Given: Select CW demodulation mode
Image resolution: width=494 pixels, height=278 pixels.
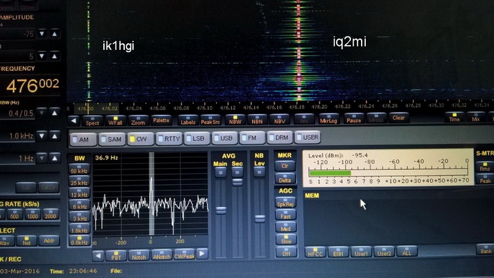Looking at the screenshot, I should click(140, 139).
